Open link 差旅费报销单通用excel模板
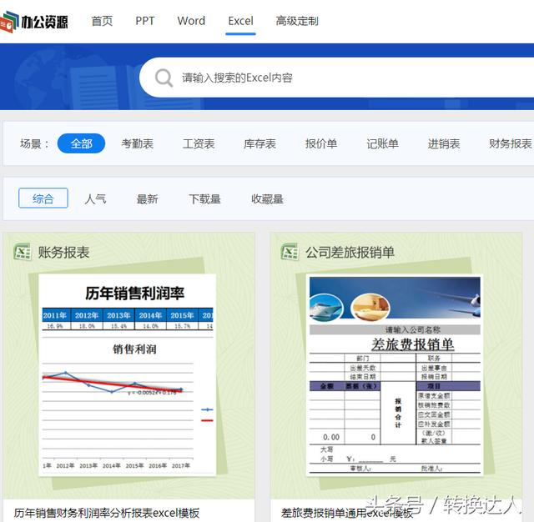Screen dimensions: 534x522 click(347, 513)
